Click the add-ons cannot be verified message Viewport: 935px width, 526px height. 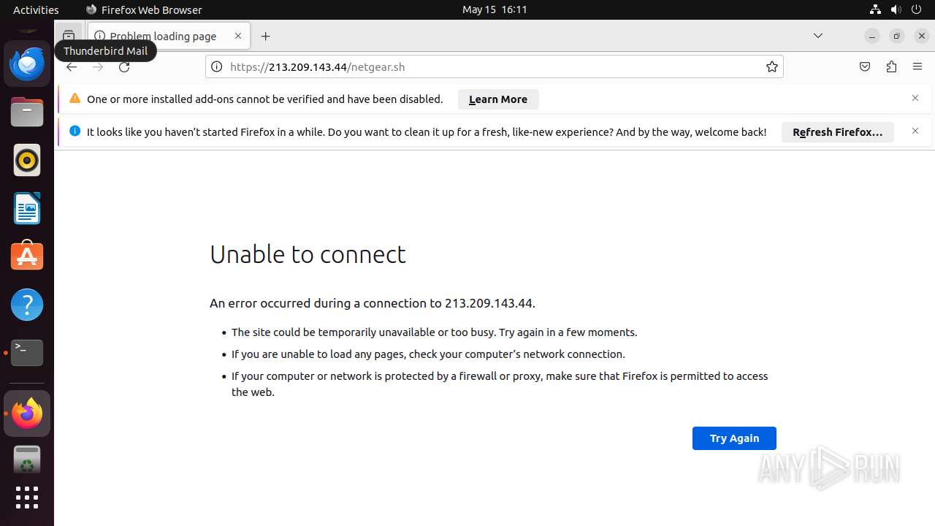click(x=265, y=99)
